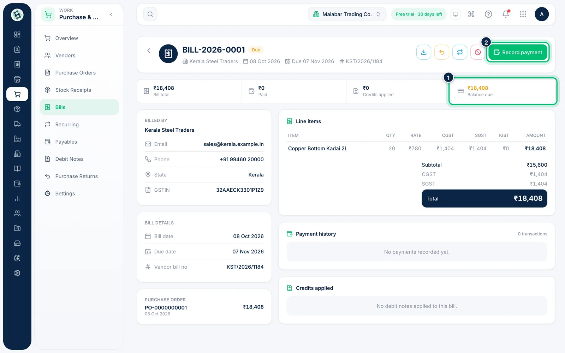Select the Bills menu item

point(79,107)
